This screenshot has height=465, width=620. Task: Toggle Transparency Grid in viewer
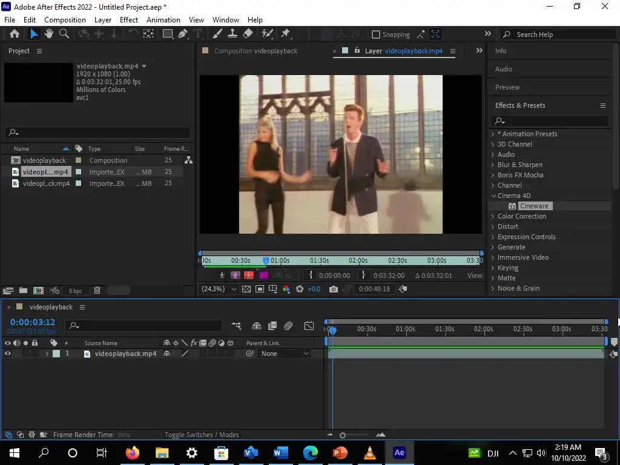point(246,289)
